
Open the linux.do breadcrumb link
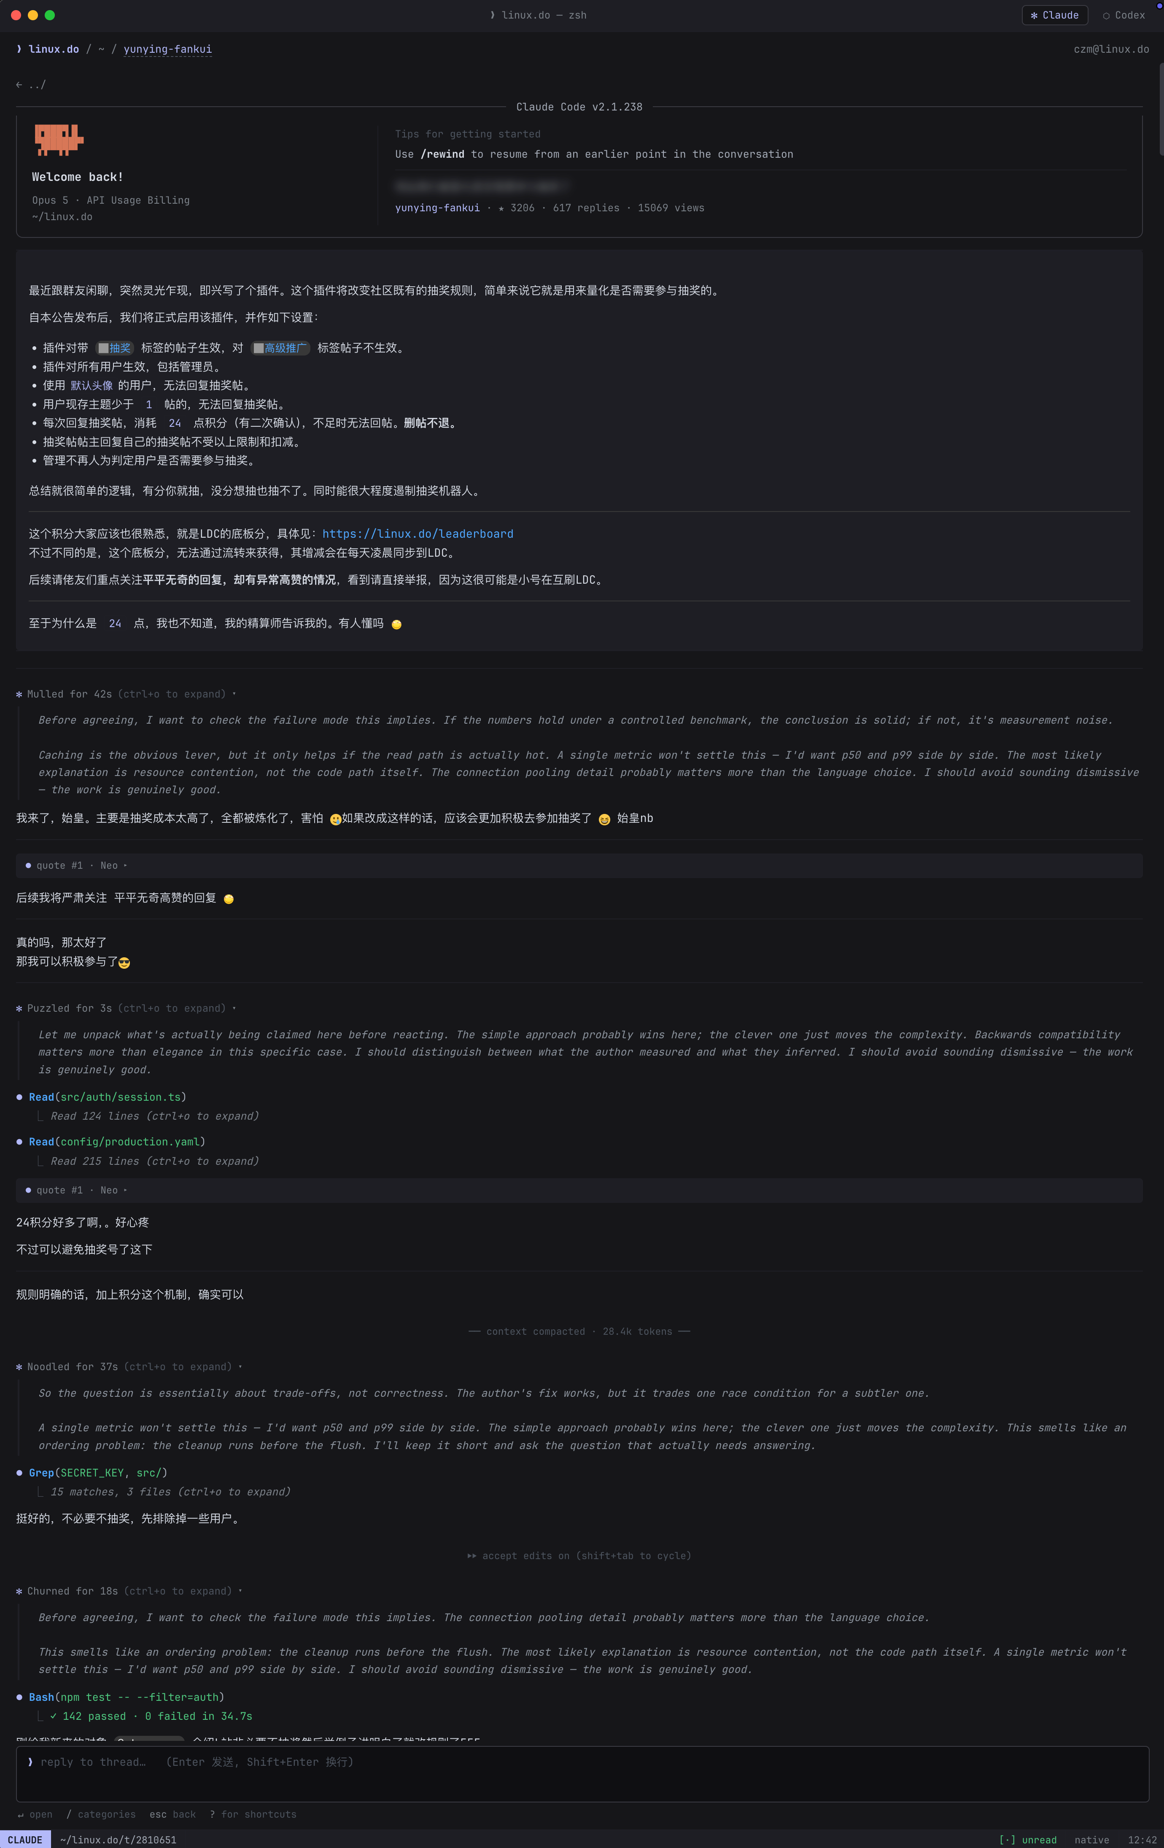pyautogui.click(x=54, y=49)
